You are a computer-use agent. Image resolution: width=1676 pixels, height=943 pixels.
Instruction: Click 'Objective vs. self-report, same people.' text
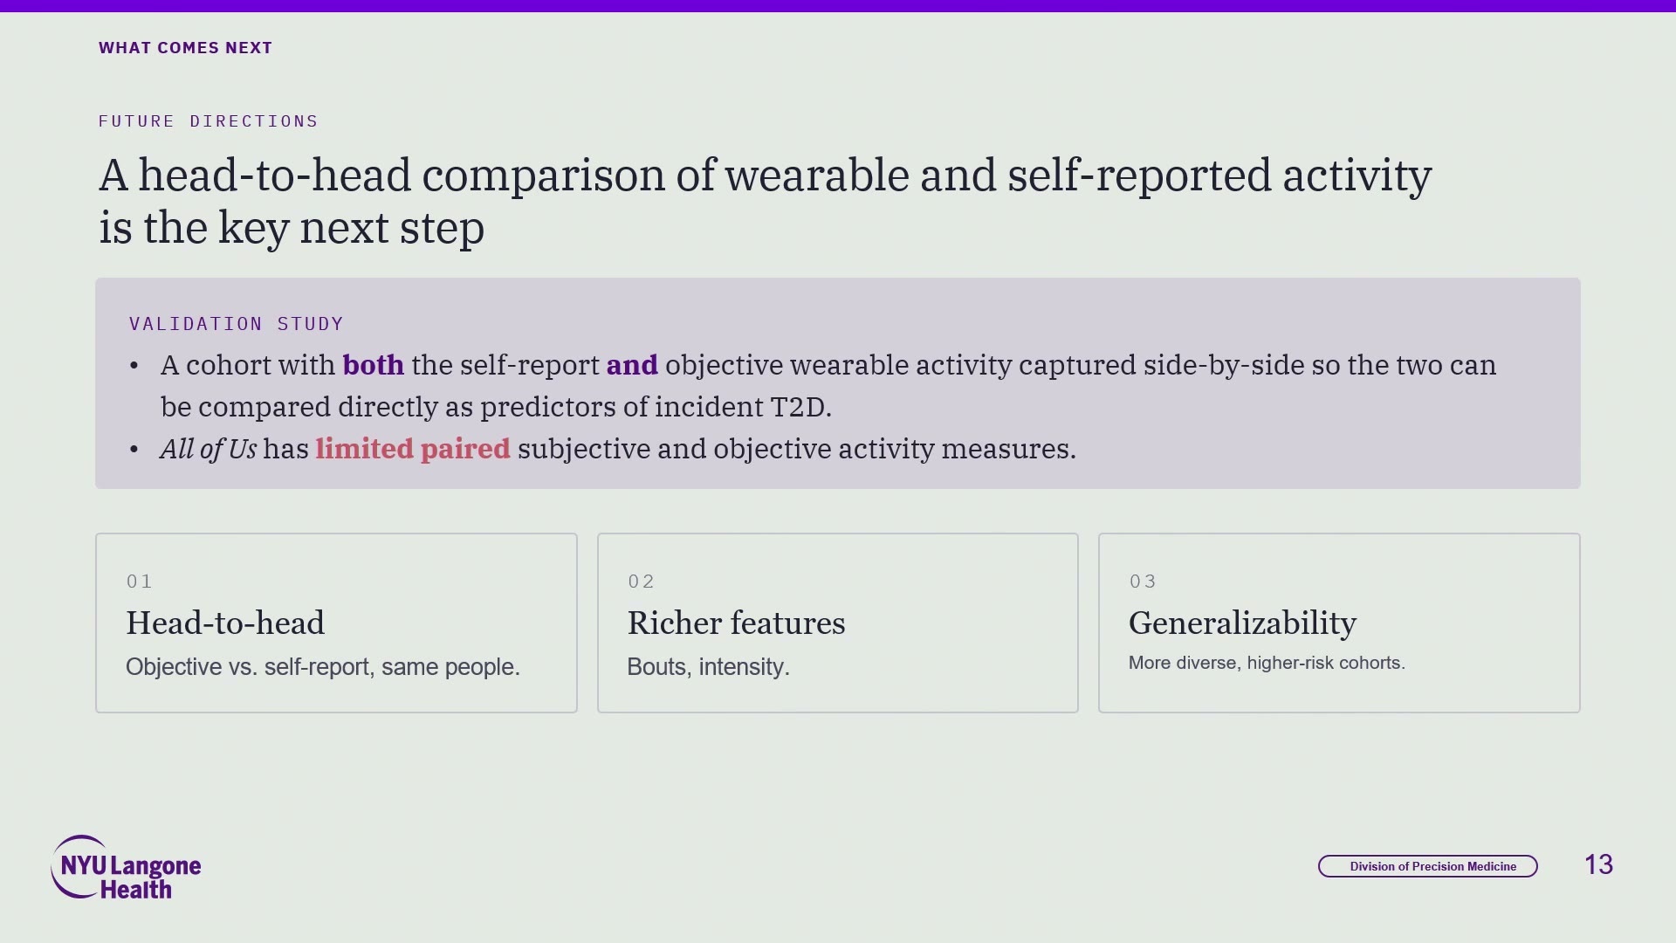323,667
